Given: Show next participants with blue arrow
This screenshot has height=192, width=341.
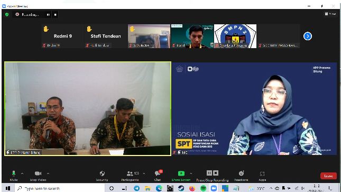Looking at the screenshot, I should coord(308,36).
